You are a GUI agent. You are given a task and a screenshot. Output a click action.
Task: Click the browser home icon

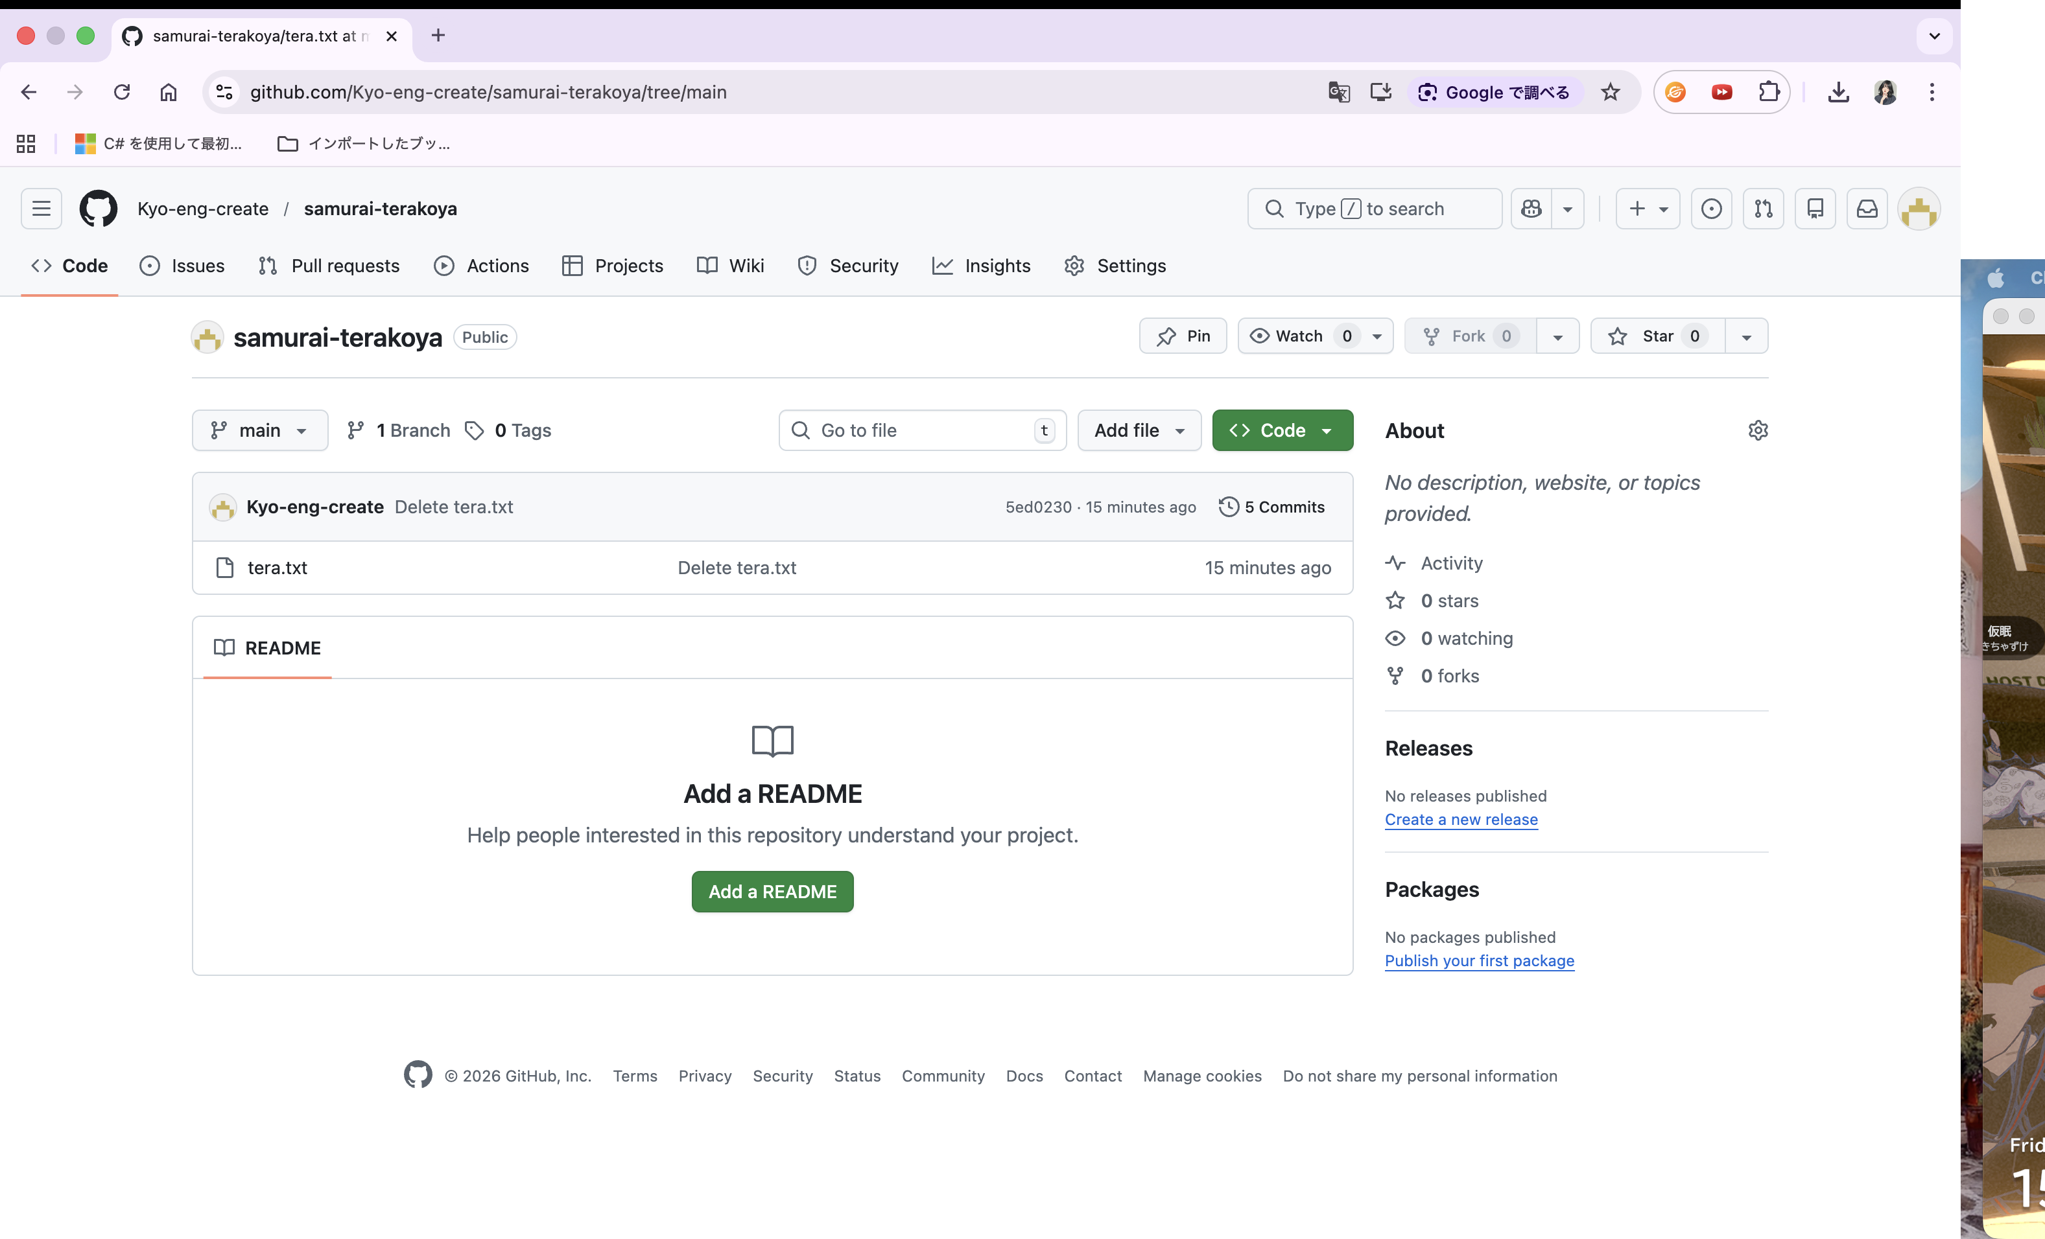(x=169, y=92)
